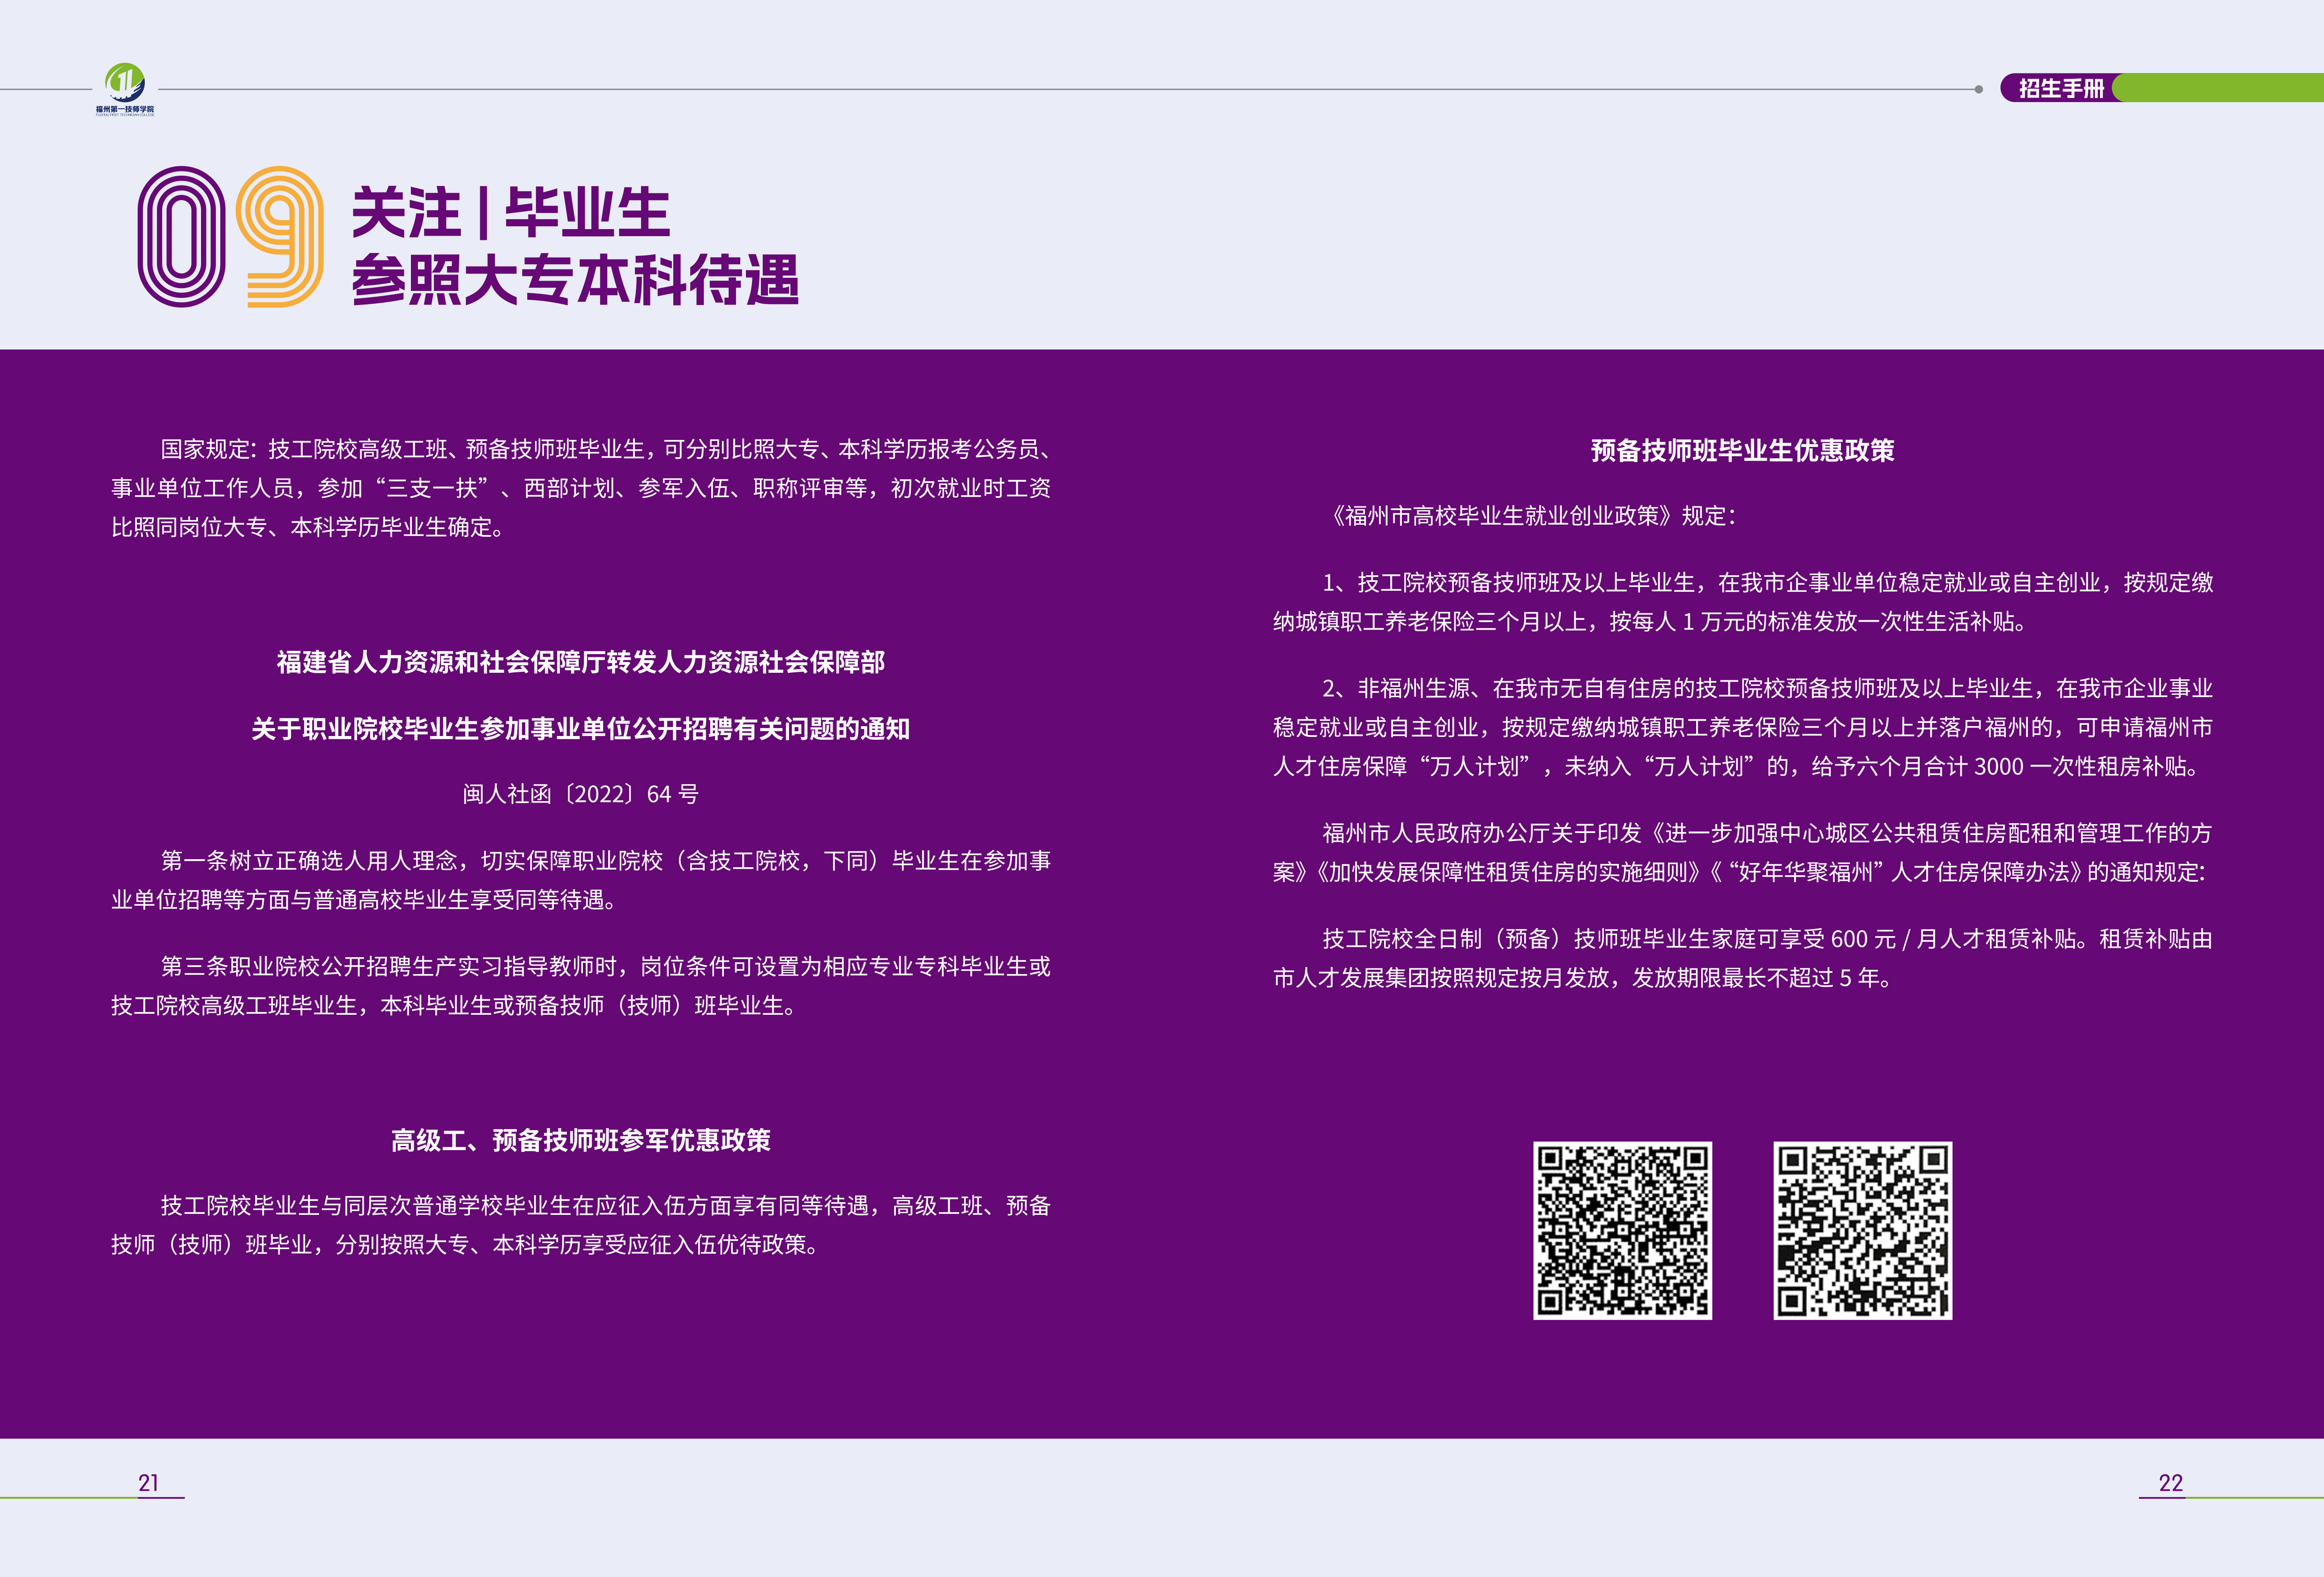Click the 招生手册 label tab
Viewport: 2324px width, 1577px height.
click(x=2061, y=88)
